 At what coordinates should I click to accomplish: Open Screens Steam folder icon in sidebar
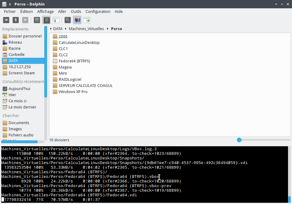5,73
